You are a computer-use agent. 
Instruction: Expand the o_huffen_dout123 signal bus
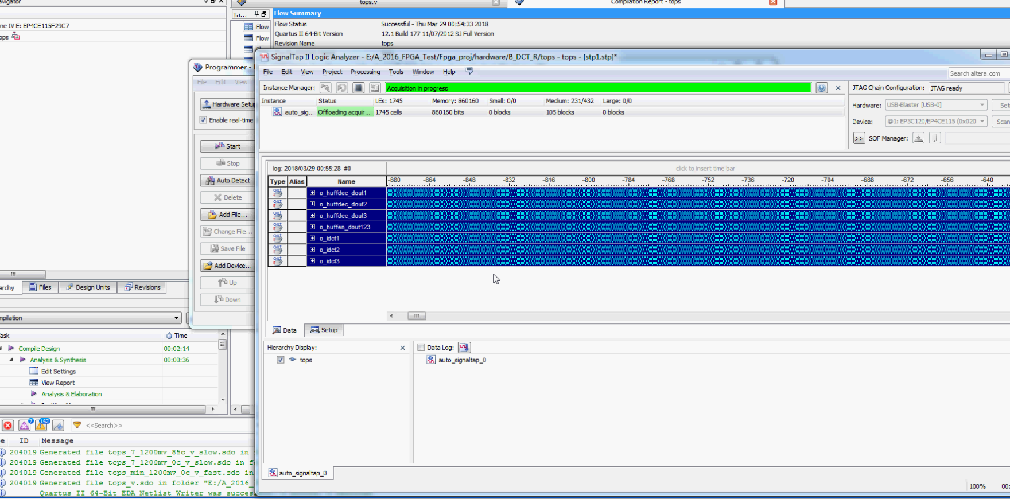(x=312, y=227)
